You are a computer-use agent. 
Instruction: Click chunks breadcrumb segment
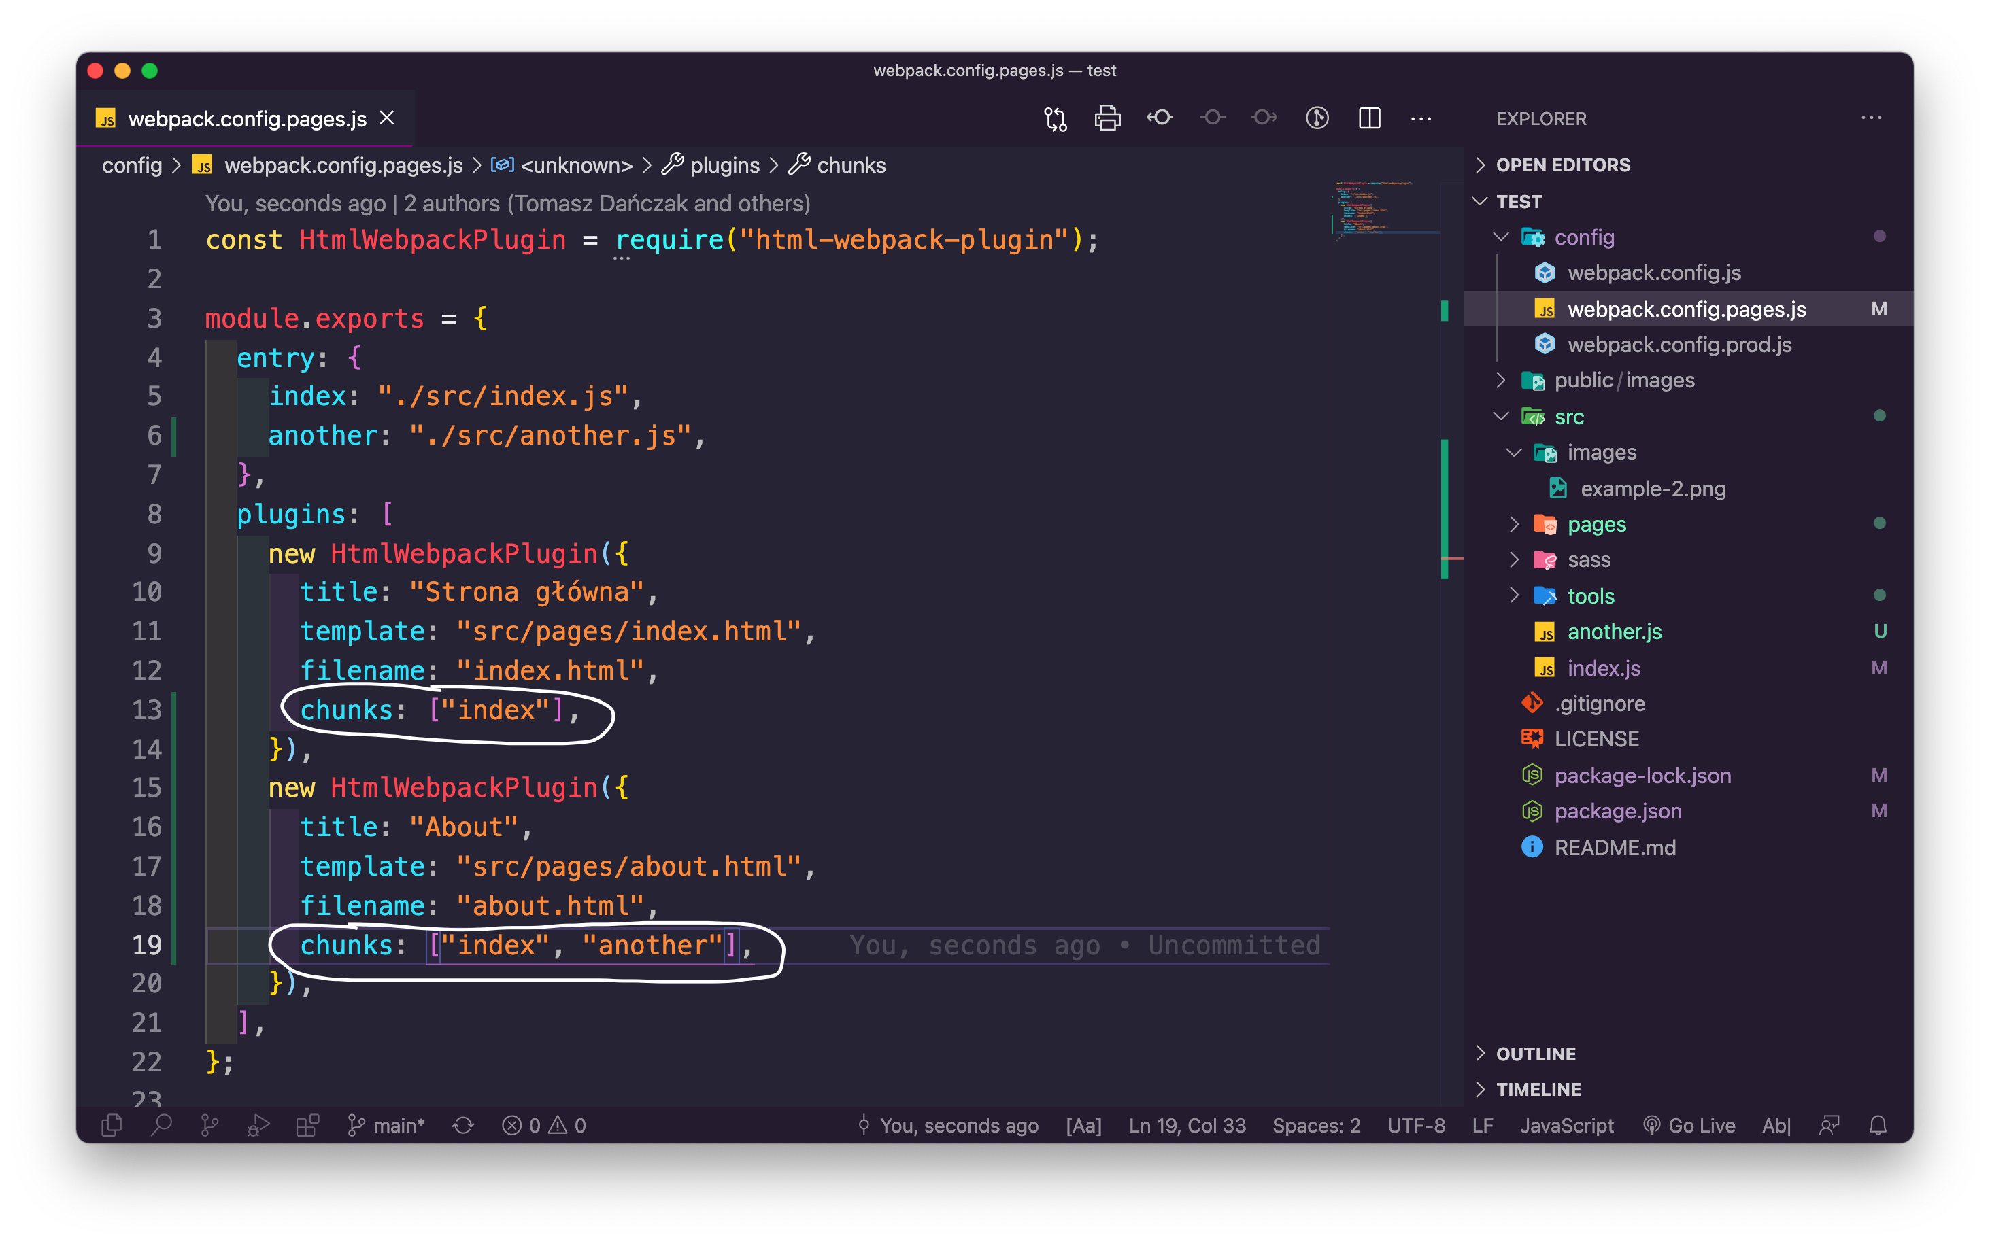(x=837, y=165)
